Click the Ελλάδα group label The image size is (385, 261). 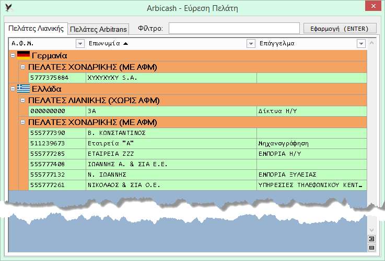(x=46, y=89)
